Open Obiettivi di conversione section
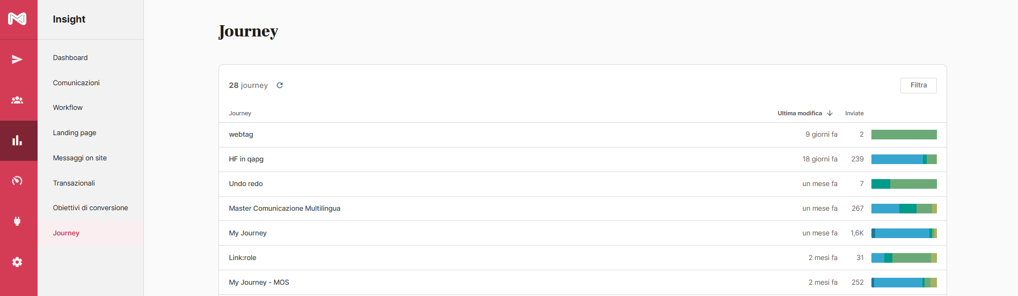This screenshot has height=296, width=1018. click(x=90, y=208)
